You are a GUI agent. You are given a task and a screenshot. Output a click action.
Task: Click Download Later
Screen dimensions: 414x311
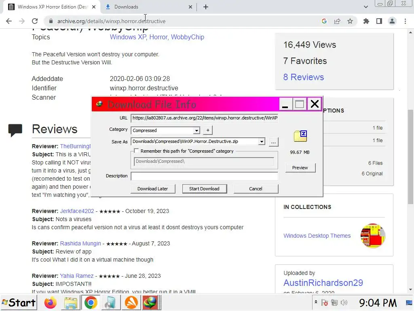152,189
